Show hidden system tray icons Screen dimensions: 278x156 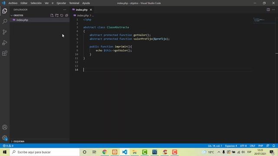(219, 152)
